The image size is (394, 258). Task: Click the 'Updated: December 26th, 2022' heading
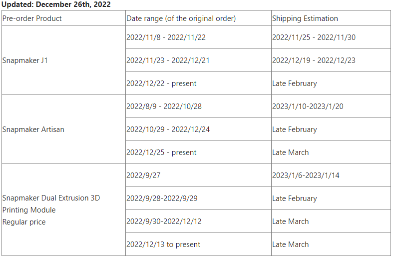coord(56,4)
